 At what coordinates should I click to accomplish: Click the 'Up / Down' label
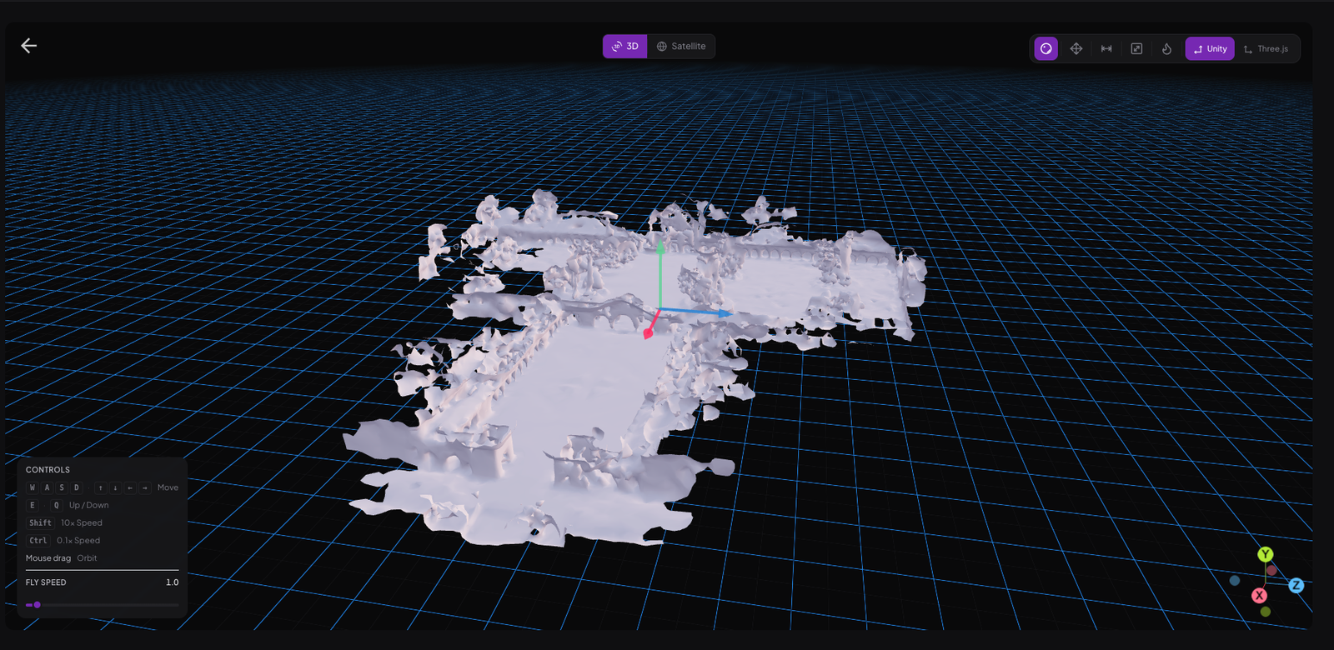pos(88,505)
